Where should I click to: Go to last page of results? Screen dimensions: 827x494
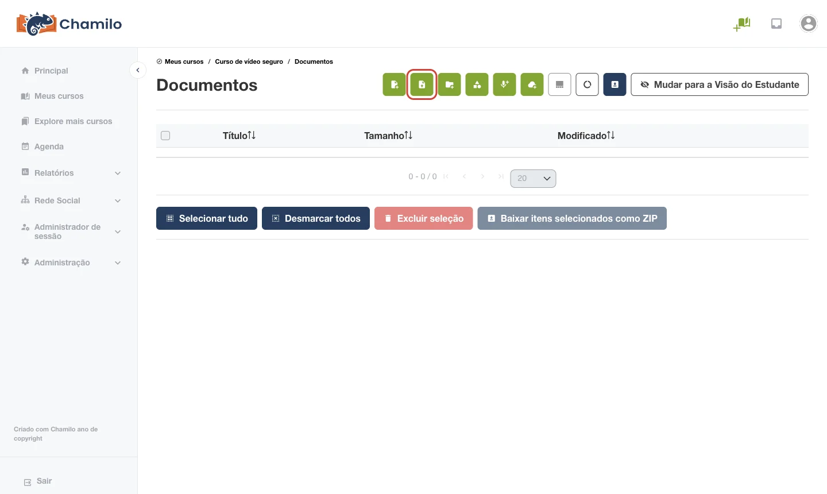click(501, 176)
